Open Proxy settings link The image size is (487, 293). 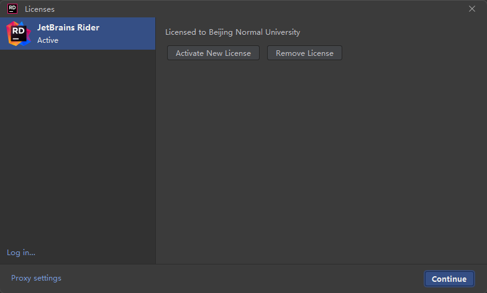[x=36, y=278]
